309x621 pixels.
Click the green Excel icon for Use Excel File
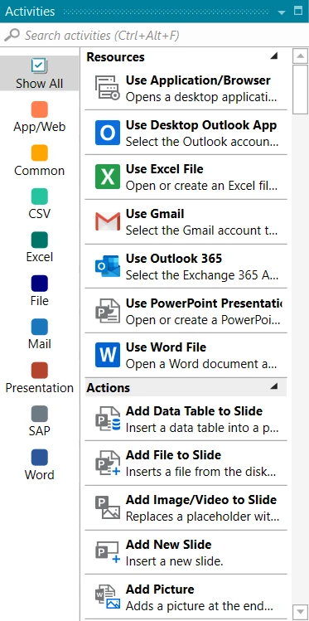pyautogui.click(x=108, y=177)
